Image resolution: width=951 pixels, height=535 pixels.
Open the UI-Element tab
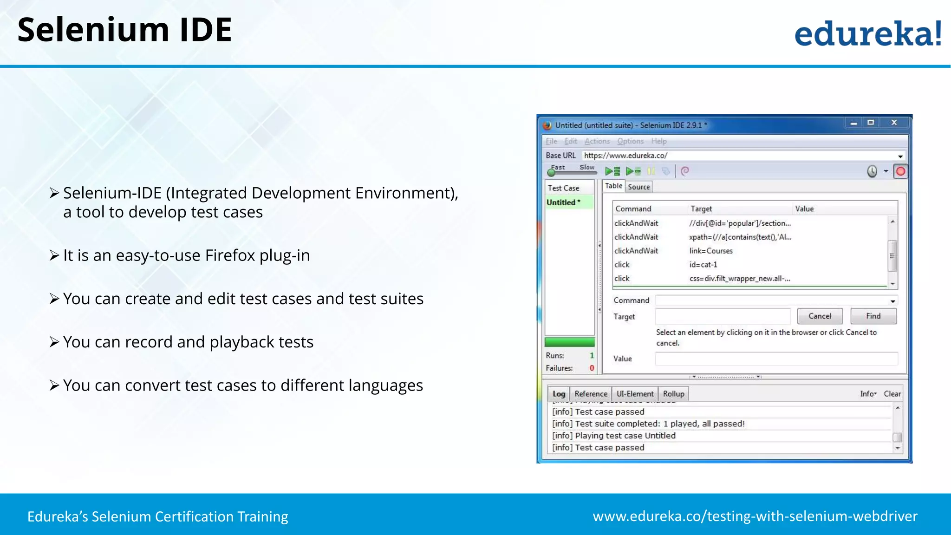(635, 394)
